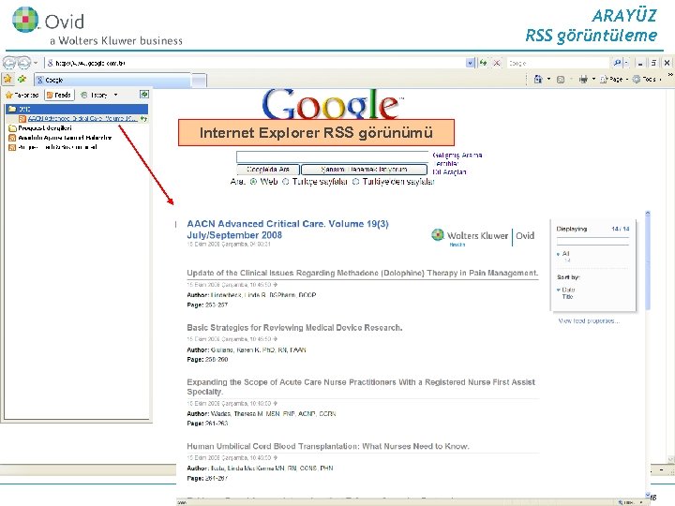Select the Web search radio button
The image size is (675, 506).
tap(253, 182)
